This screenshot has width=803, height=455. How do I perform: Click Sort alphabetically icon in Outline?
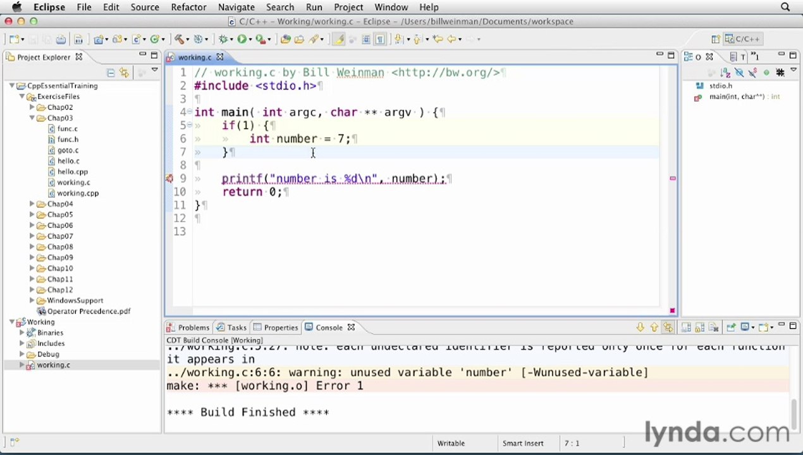point(725,73)
